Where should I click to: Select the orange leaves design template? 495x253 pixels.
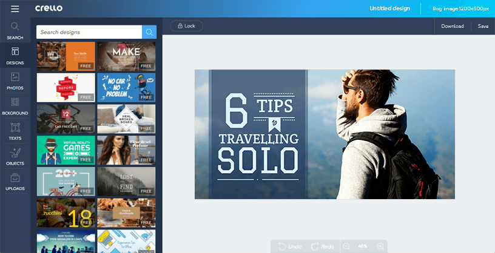66,56
